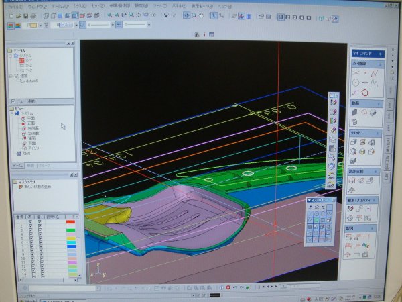Switch to the データ tab in left panel
402x302 pixels.
coord(17,166)
